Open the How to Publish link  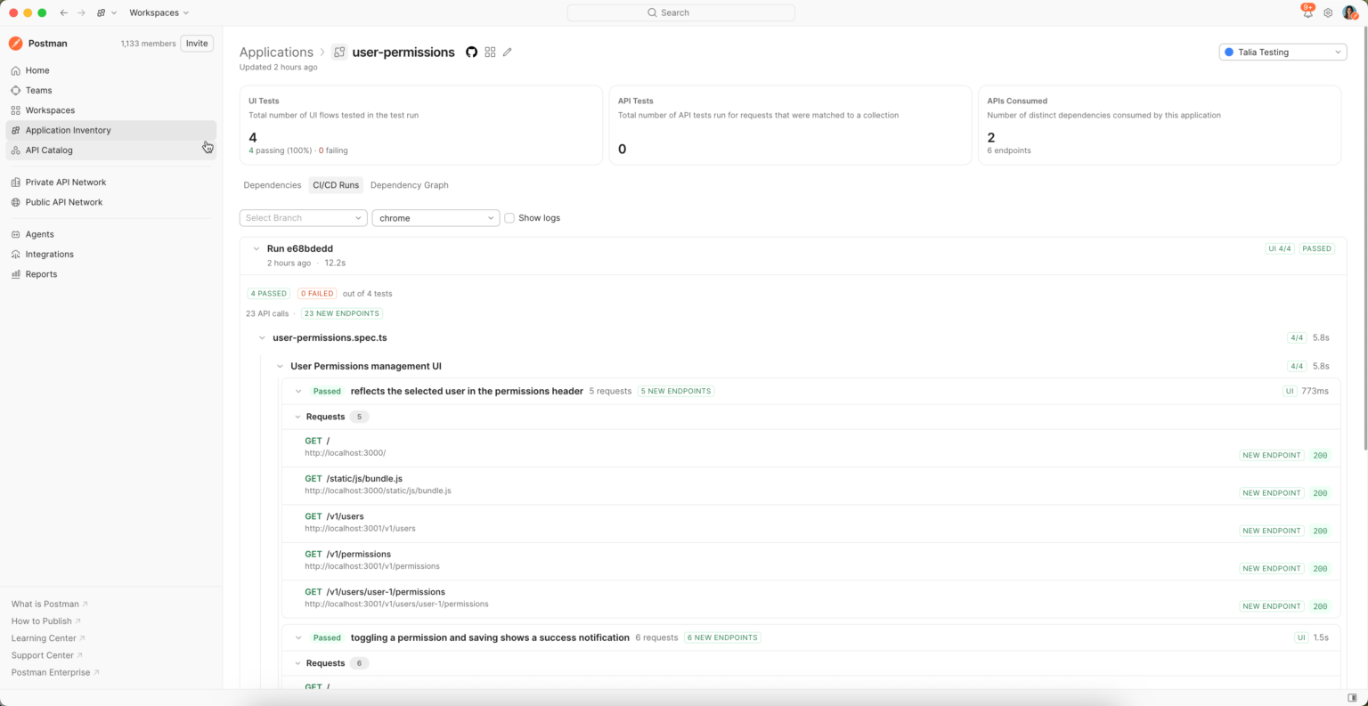[x=45, y=621]
